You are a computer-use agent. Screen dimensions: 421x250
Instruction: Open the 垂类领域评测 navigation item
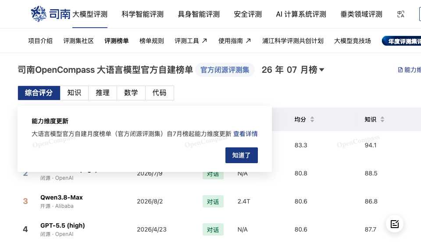click(361, 14)
